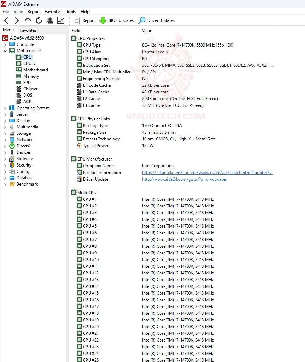Open the Report menu

tap(34, 12)
